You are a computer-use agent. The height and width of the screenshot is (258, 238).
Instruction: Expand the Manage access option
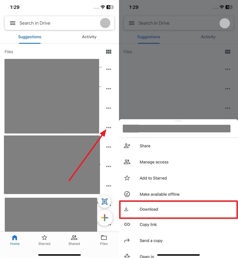point(154,162)
